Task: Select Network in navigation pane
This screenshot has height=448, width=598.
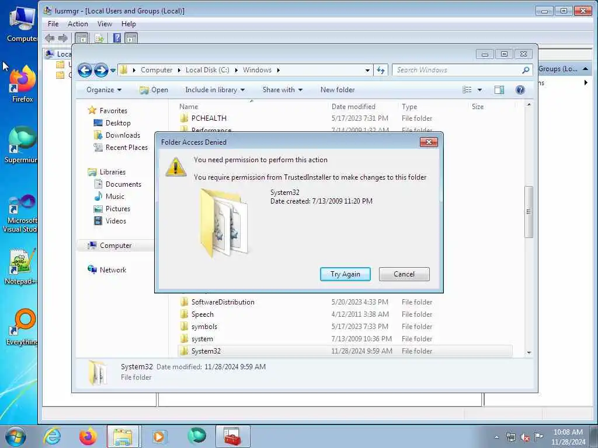Action: [x=113, y=270]
